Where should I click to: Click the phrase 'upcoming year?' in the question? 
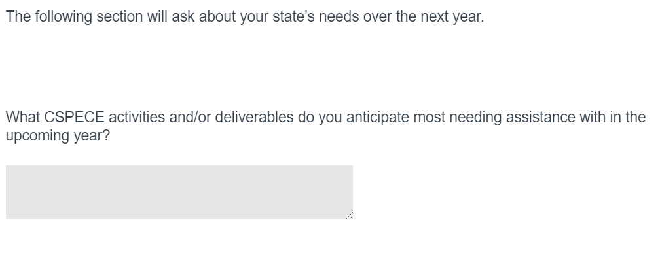coord(58,137)
